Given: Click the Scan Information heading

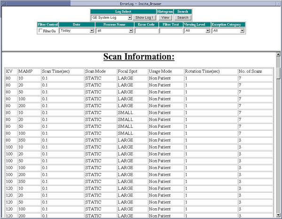Looking at the screenshot, I should click(x=139, y=57).
